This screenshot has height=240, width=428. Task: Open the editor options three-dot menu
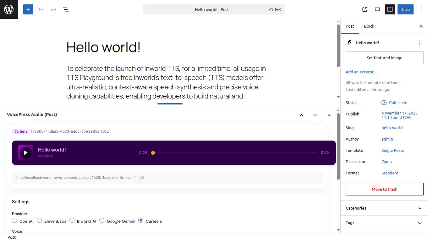(x=421, y=9)
